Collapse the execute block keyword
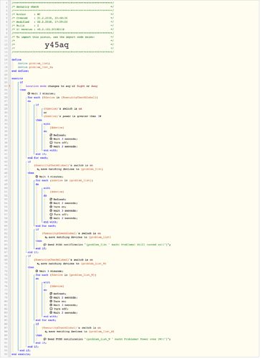261x359 pixels. pos(17,78)
